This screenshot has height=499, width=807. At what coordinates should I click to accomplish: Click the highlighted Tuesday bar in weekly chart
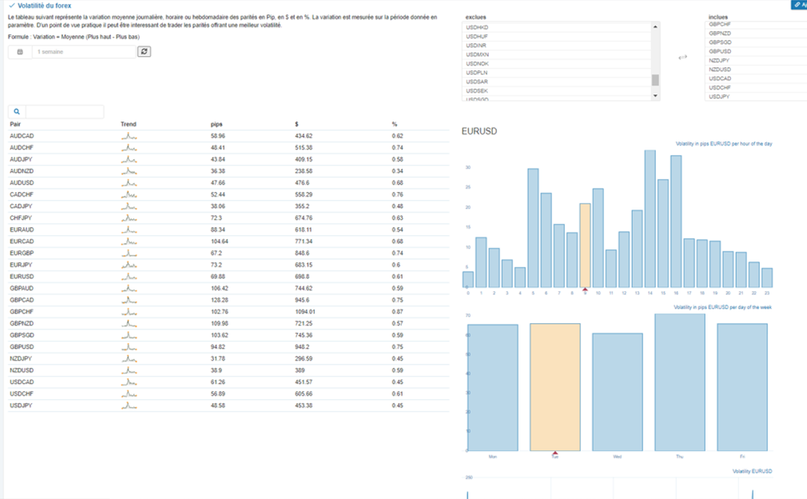(x=555, y=387)
